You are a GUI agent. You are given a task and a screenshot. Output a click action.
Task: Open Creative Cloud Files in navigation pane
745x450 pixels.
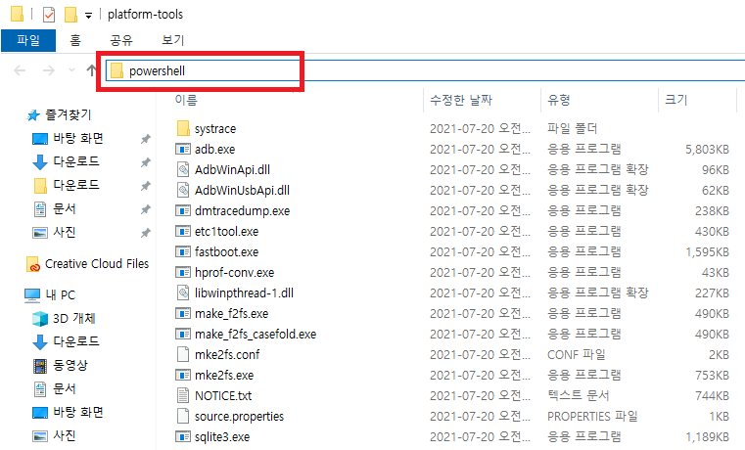coord(97,264)
